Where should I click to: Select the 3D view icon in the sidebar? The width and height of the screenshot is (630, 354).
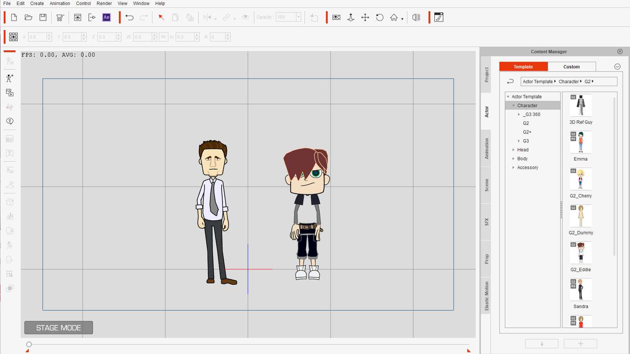point(9,170)
